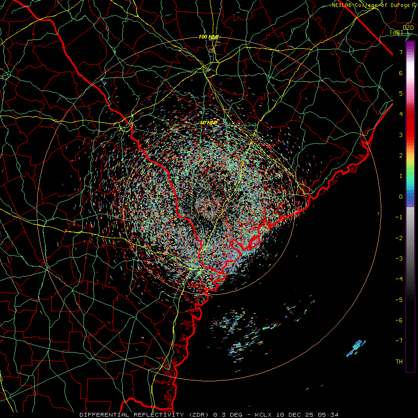The width and height of the screenshot is (418, 418).
Task: Click the TH threshold label on legend
Action: tap(399, 362)
